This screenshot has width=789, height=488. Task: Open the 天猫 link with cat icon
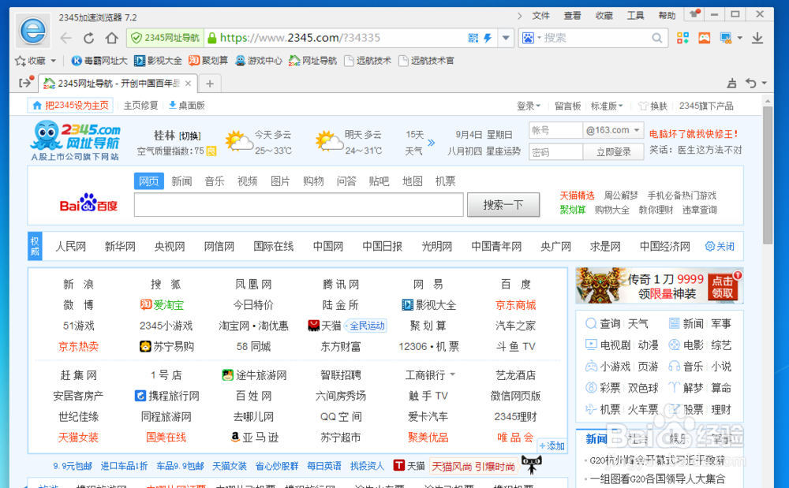324,326
